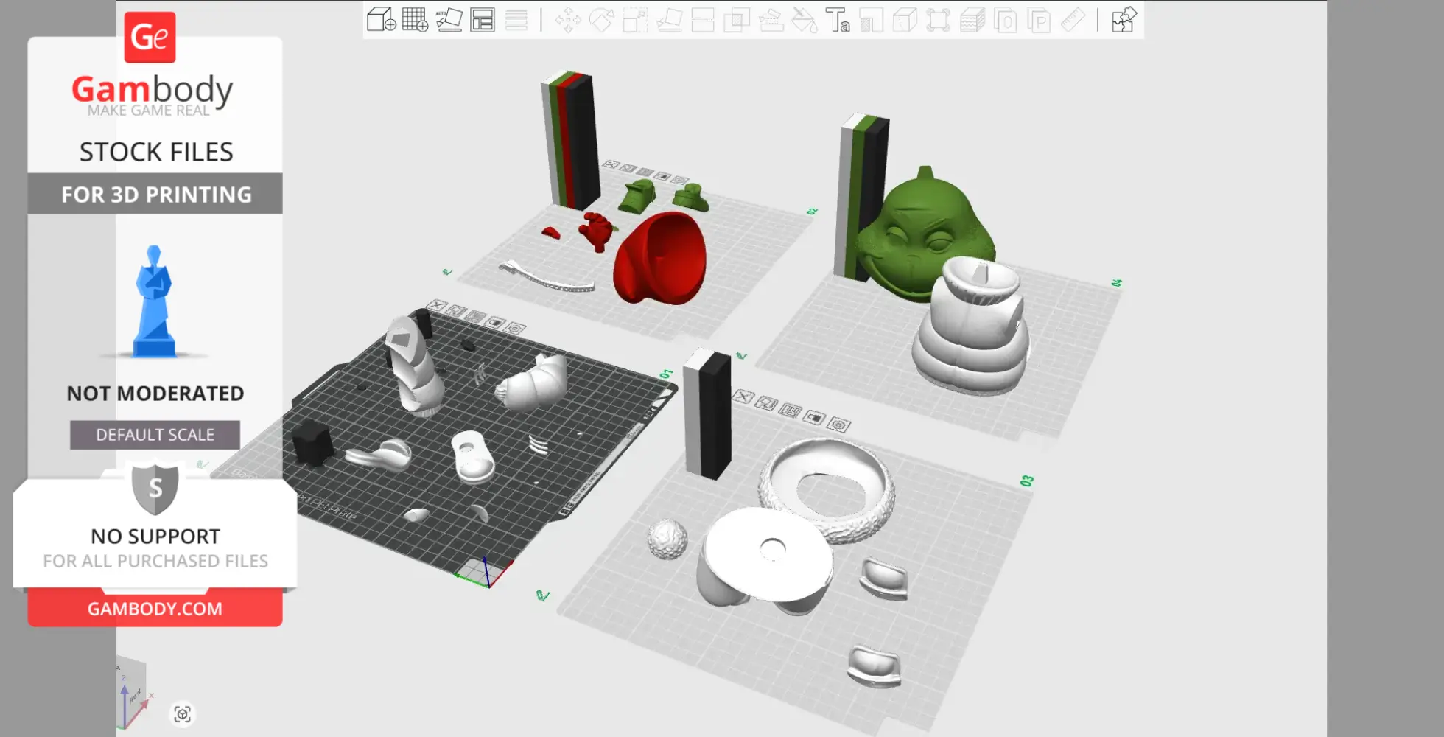The height and width of the screenshot is (737, 1444).
Task: Add a new build plate
Action: pos(416,20)
